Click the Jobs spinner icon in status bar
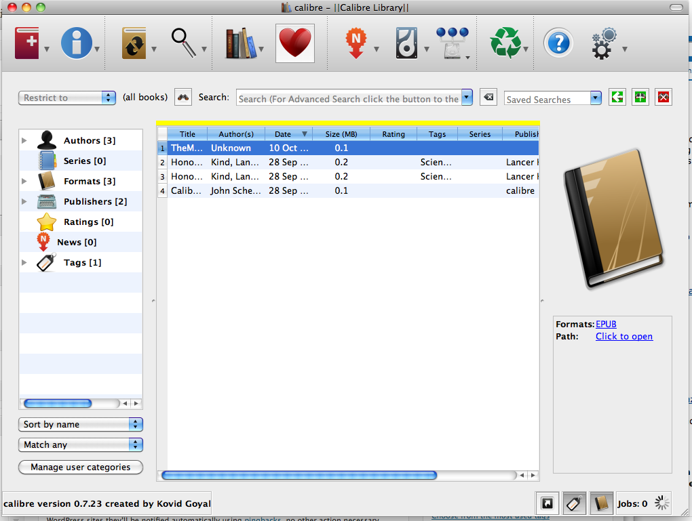692x521 pixels. click(x=661, y=503)
